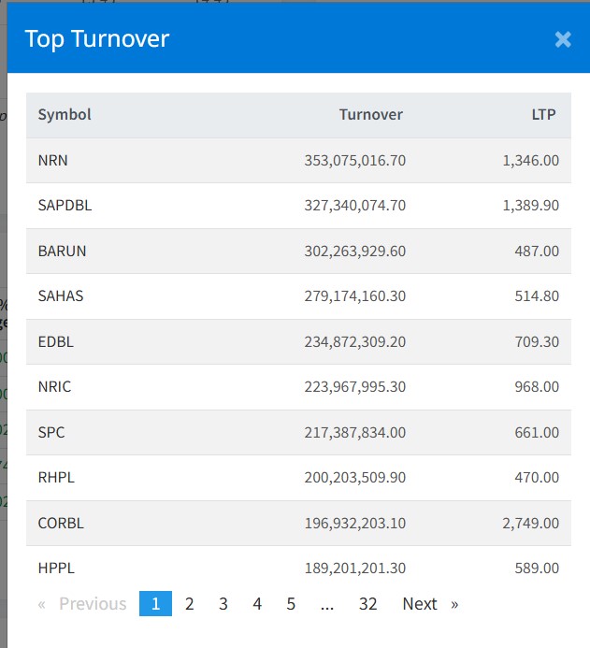This screenshot has width=590, height=648.
Task: Click the SAHAS symbol cell
Action: tap(61, 296)
